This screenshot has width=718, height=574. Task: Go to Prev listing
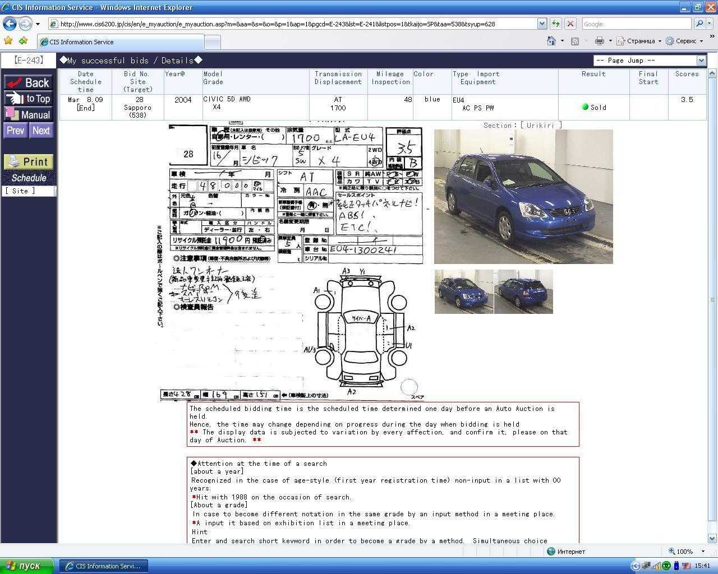tap(15, 131)
